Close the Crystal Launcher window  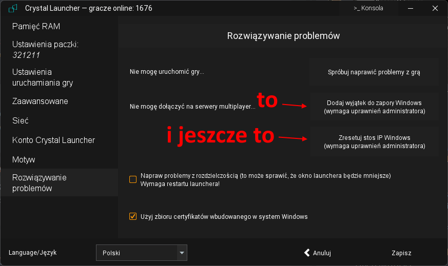click(436, 8)
